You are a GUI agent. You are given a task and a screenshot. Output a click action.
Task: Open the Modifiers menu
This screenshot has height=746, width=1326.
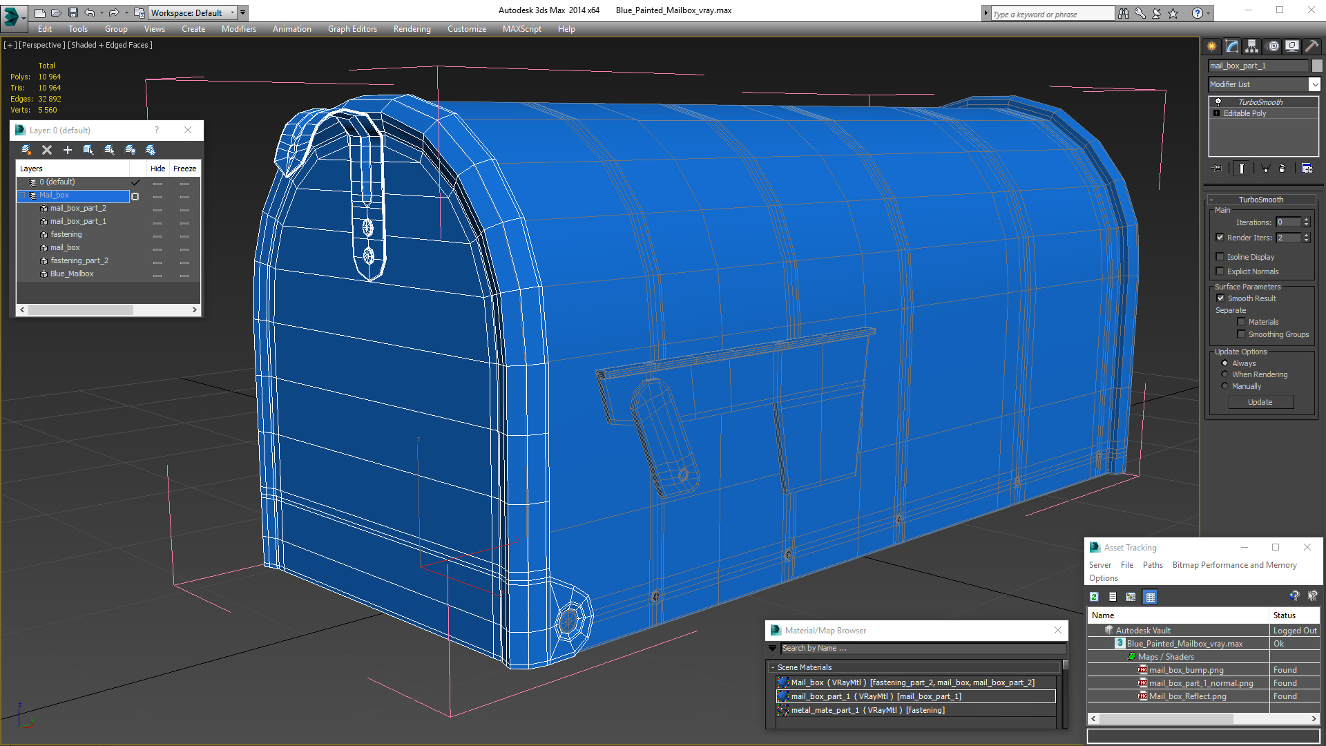239,29
